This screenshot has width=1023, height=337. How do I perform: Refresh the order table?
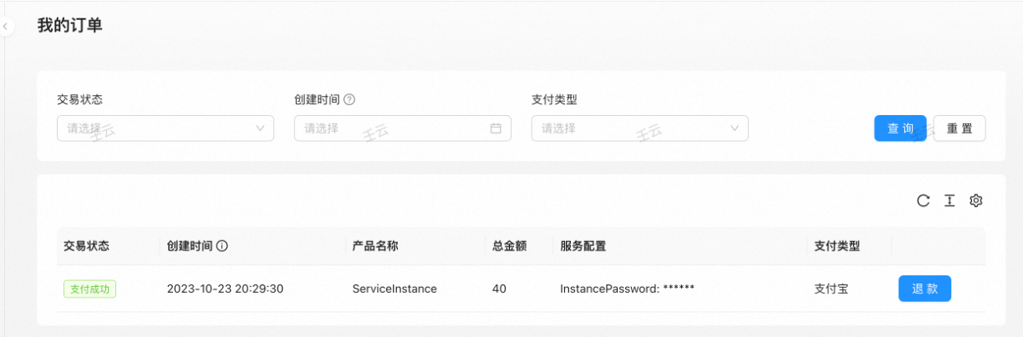tap(923, 200)
